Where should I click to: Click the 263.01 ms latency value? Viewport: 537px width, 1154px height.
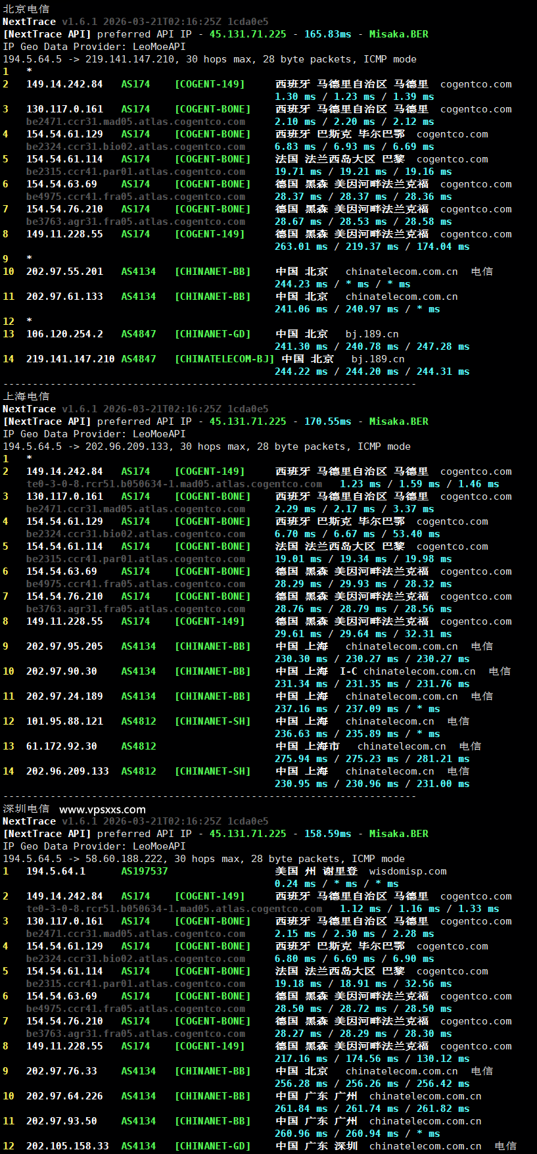pos(301,247)
